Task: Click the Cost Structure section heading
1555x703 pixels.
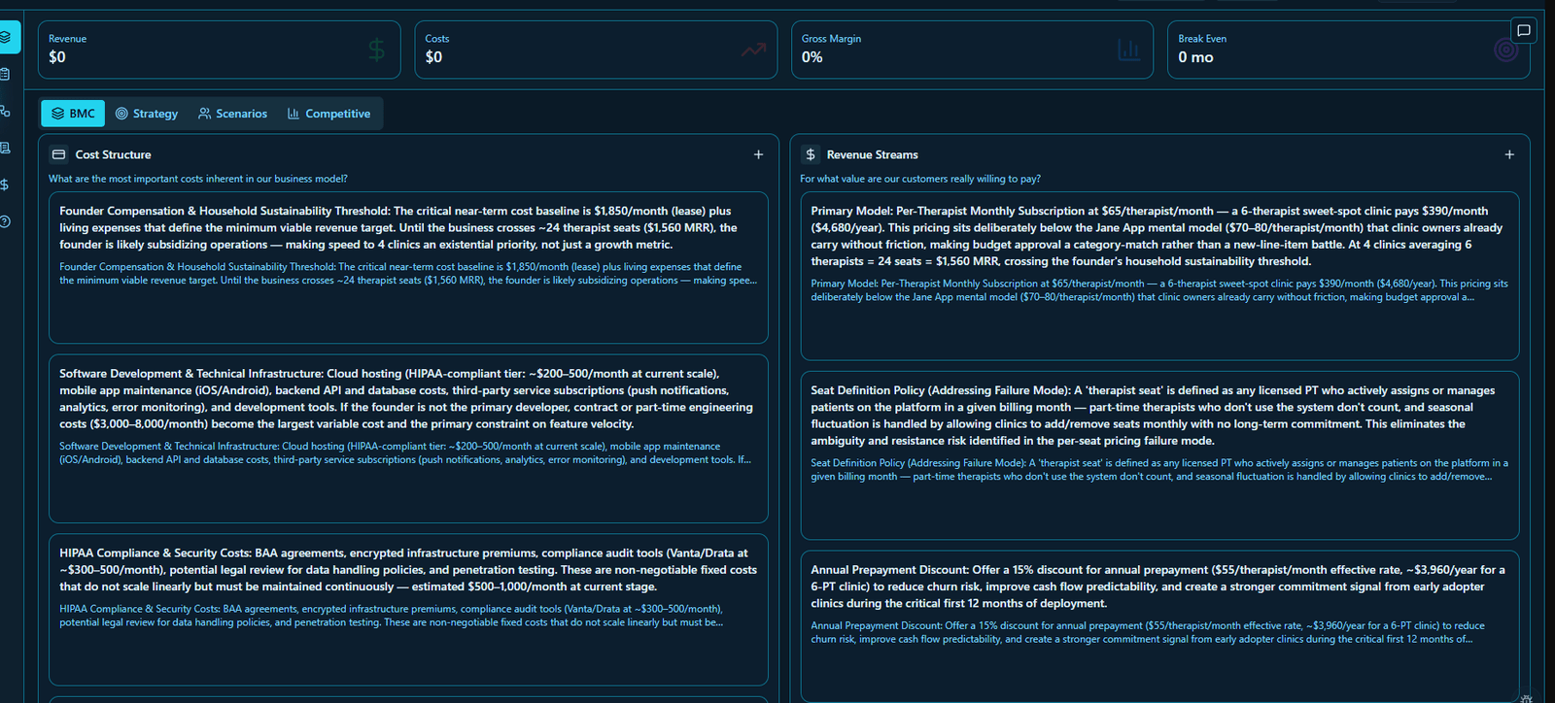Action: [x=113, y=154]
